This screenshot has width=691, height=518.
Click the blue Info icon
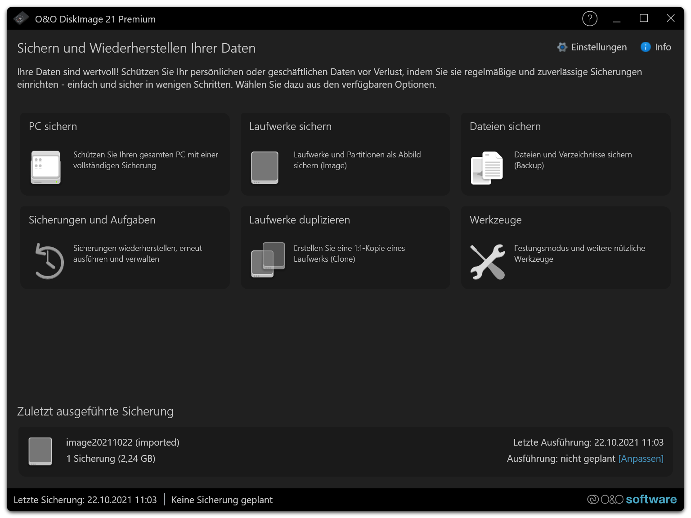coord(646,47)
